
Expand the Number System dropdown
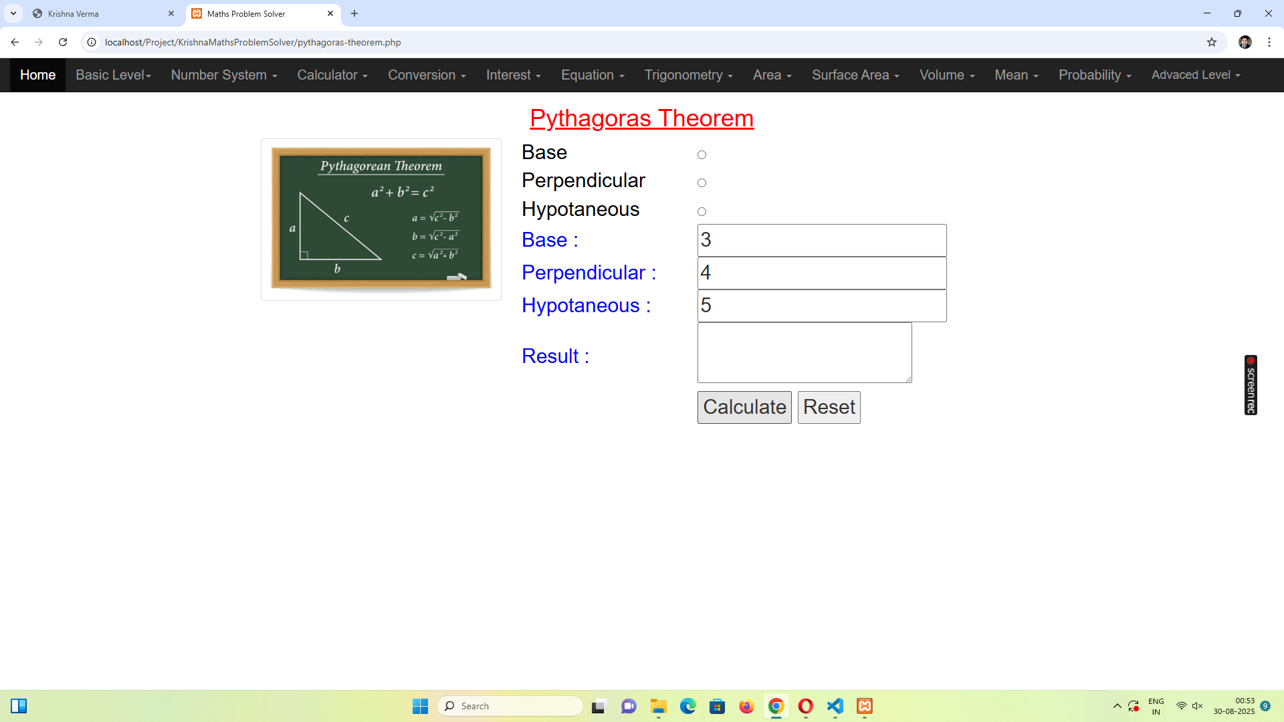pyautogui.click(x=224, y=75)
